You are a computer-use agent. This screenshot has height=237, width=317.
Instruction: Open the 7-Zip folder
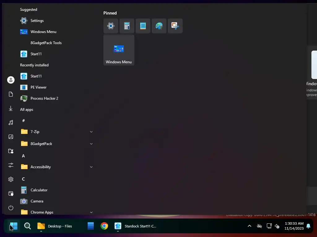pos(57,131)
